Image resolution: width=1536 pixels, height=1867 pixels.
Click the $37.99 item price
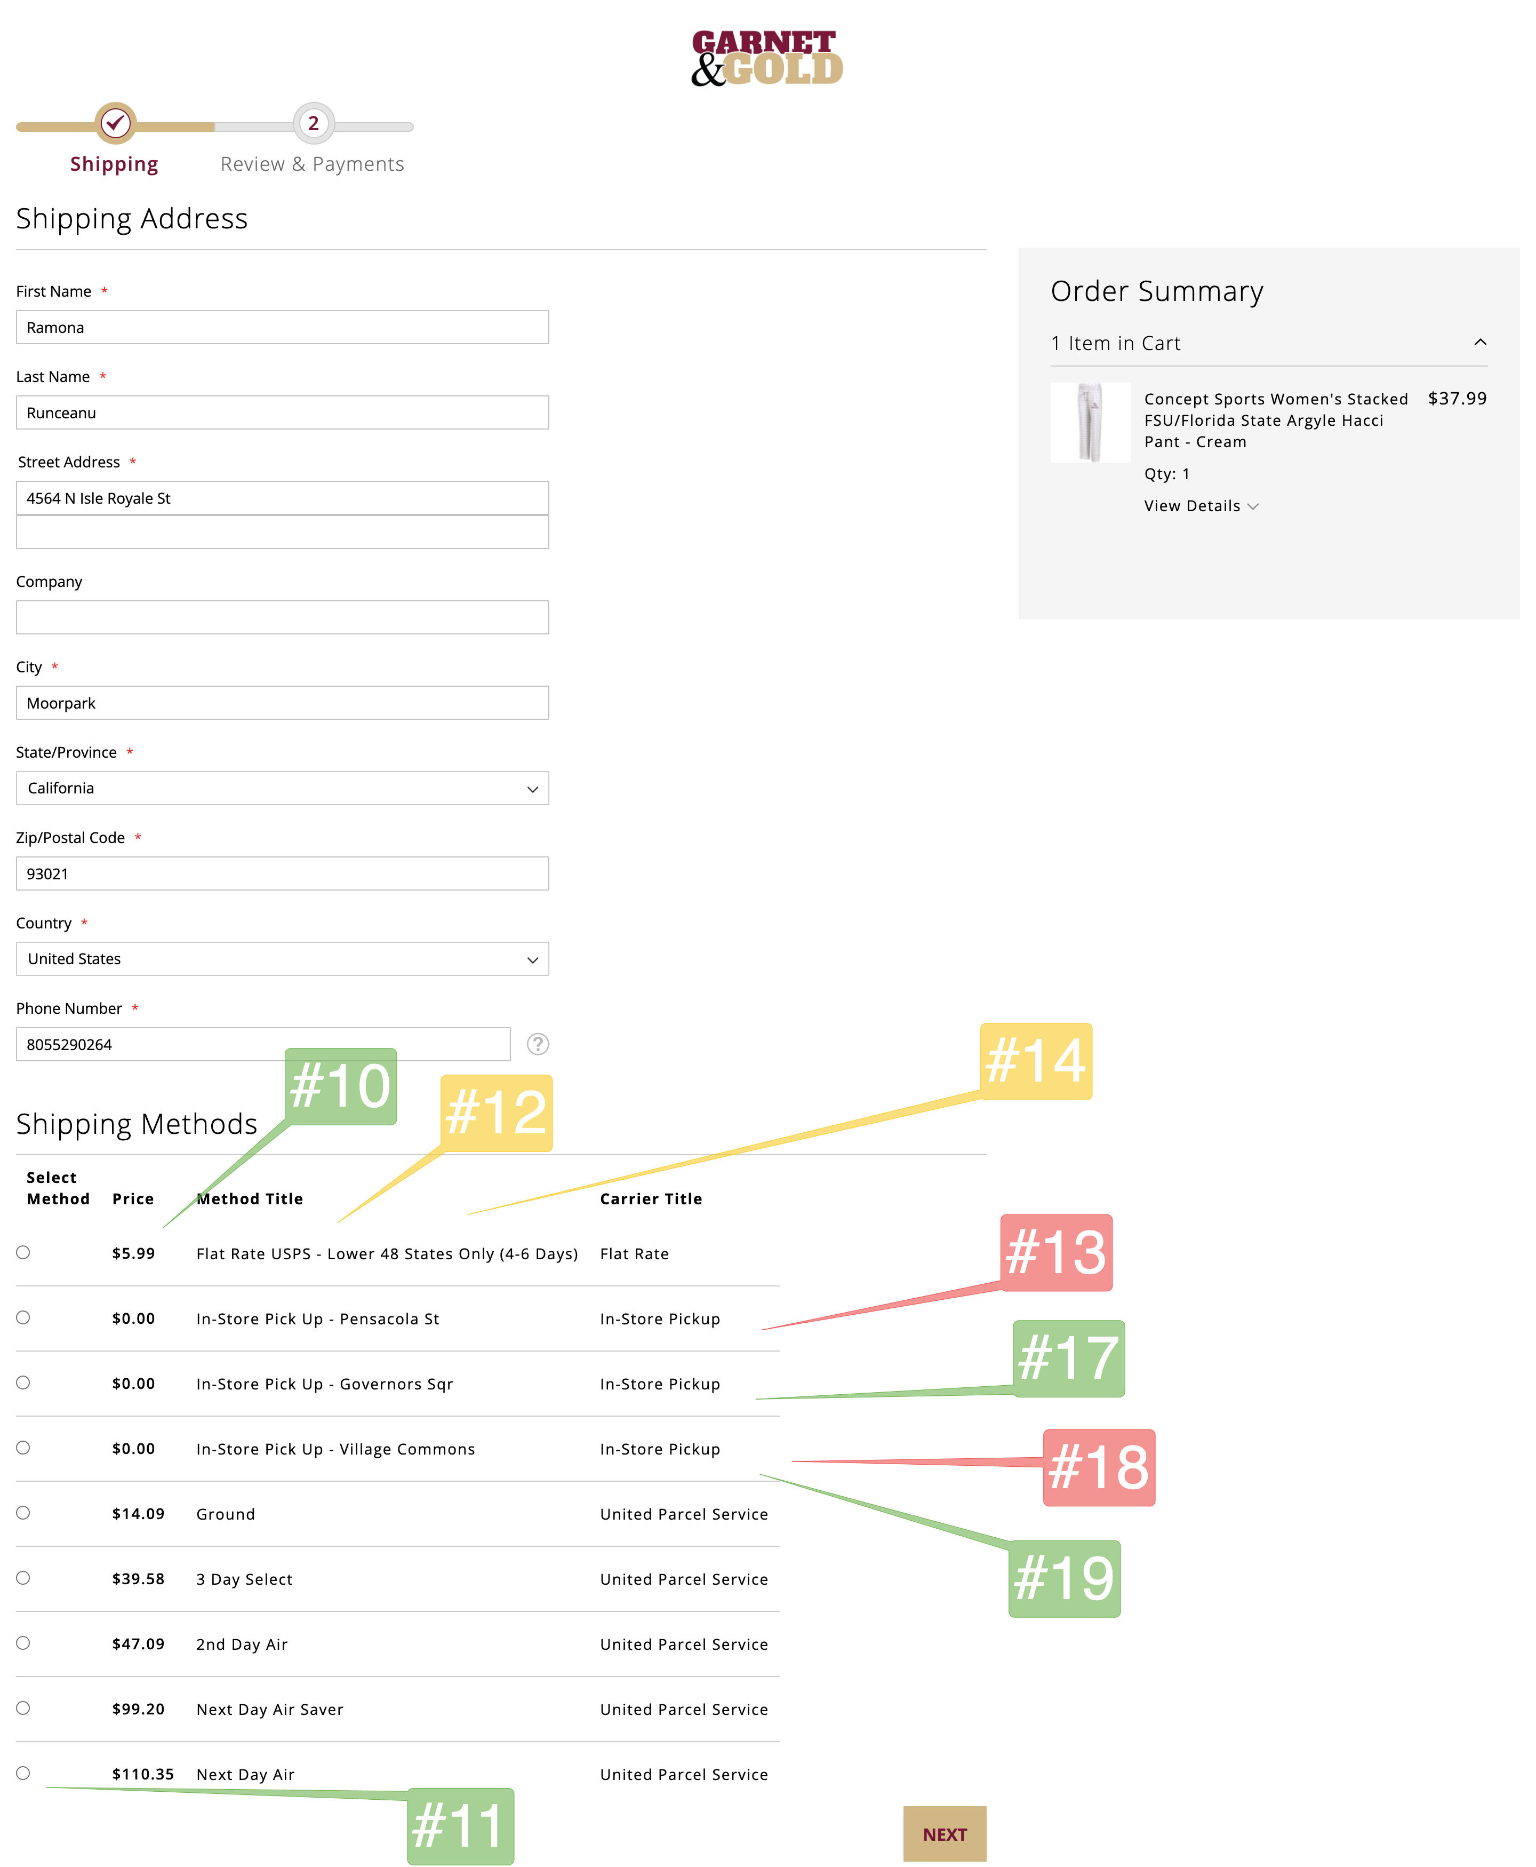[1457, 399]
